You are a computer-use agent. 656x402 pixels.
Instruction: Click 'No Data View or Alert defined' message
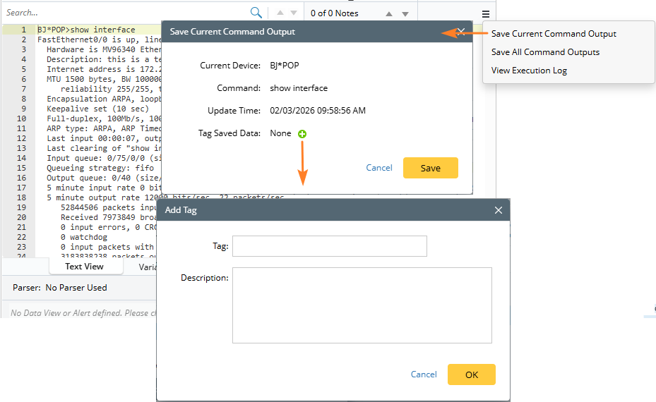coord(83,313)
